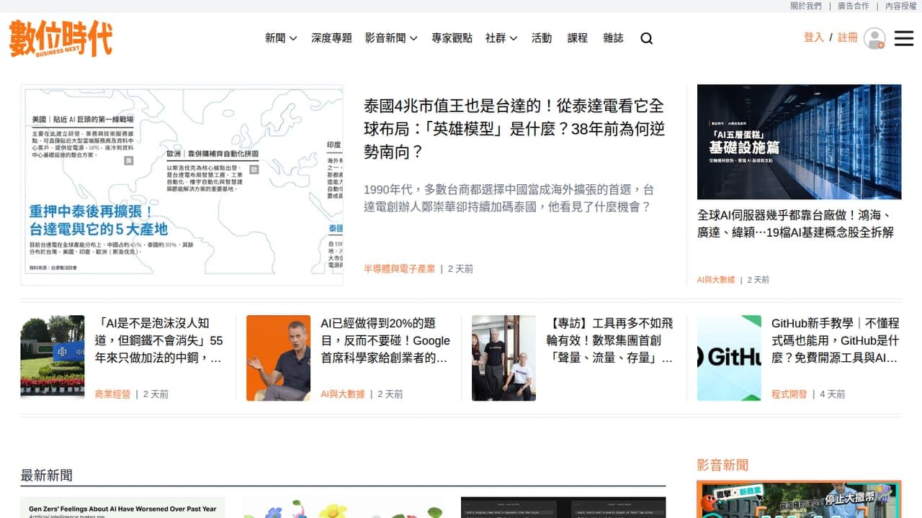Read the Google首席科學家 article headline
The image size is (922, 518).
tap(385, 340)
